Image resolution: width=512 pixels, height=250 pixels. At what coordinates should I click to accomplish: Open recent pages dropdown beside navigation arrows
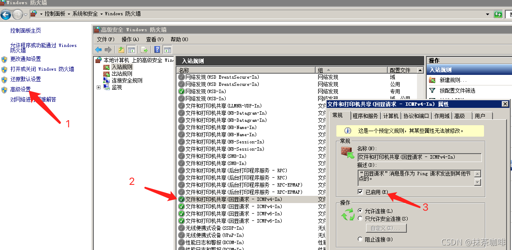(x=25, y=15)
